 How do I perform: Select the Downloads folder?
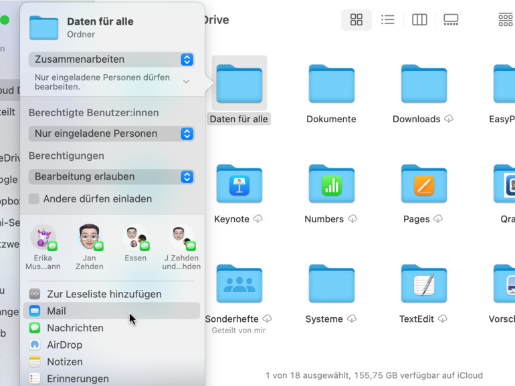(x=423, y=83)
